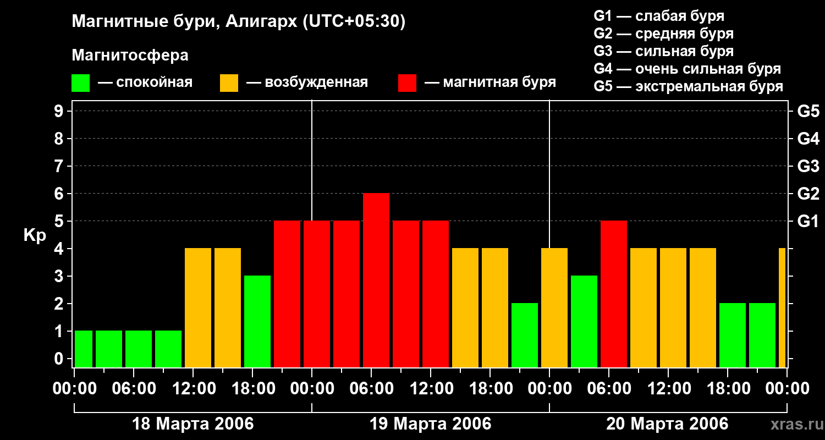The image size is (825, 440).
Task: Click the vertical divider line starting 19 March
Action: point(312,159)
